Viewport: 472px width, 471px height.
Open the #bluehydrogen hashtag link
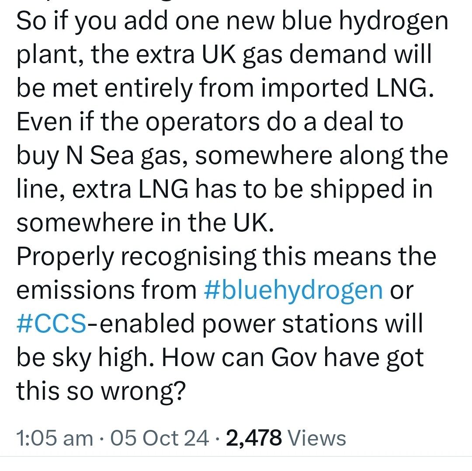pos(293,292)
